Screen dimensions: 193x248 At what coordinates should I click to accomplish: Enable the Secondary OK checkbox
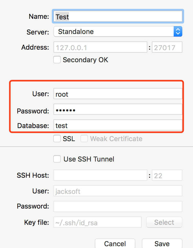[57, 60]
